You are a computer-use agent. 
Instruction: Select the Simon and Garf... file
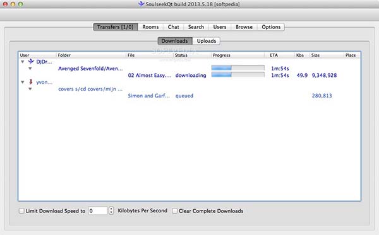pos(148,96)
